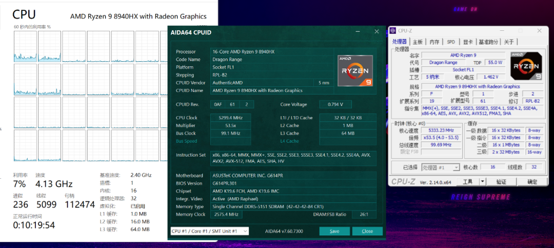Click the 线程数 value 32 in CPU-Z
This screenshot has height=248, width=554.
pos(534,167)
